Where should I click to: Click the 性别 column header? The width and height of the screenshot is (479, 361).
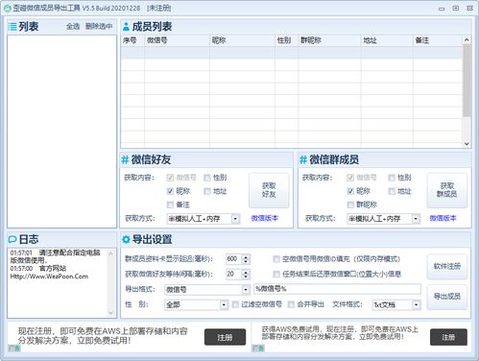point(286,40)
